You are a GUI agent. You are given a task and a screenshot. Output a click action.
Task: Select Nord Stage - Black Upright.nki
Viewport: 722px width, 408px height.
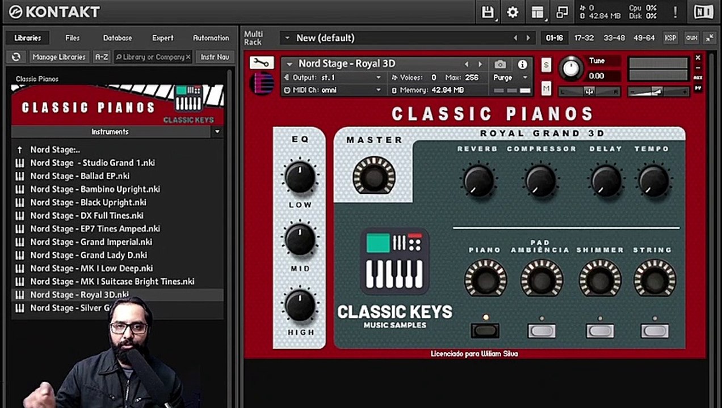[117, 202]
